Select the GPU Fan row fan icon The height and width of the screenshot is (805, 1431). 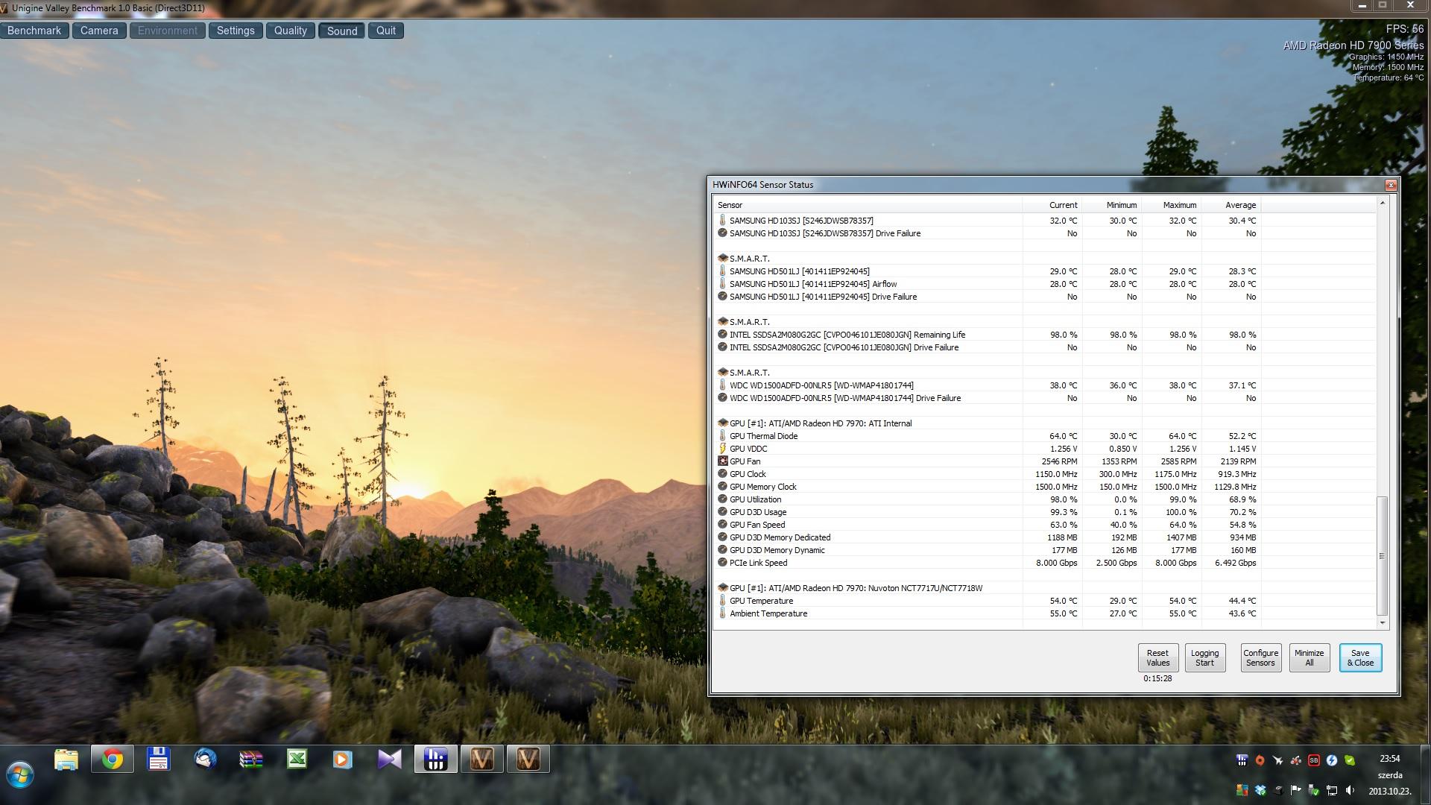(722, 461)
